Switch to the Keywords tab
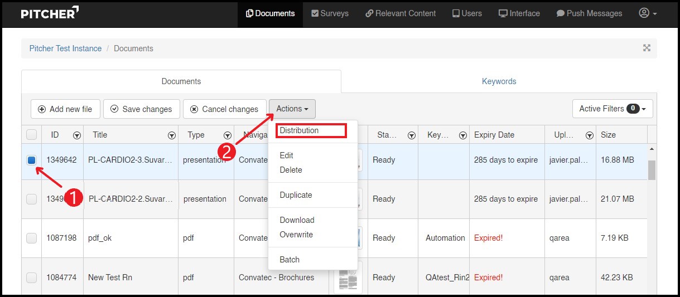Image resolution: width=680 pixels, height=297 pixels. [499, 81]
